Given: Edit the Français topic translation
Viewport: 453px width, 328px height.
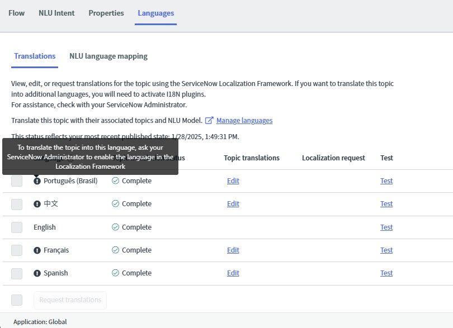Looking at the screenshot, I should [233, 250].
